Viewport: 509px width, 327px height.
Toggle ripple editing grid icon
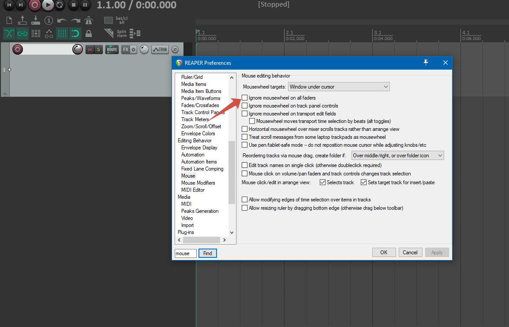click(36, 33)
